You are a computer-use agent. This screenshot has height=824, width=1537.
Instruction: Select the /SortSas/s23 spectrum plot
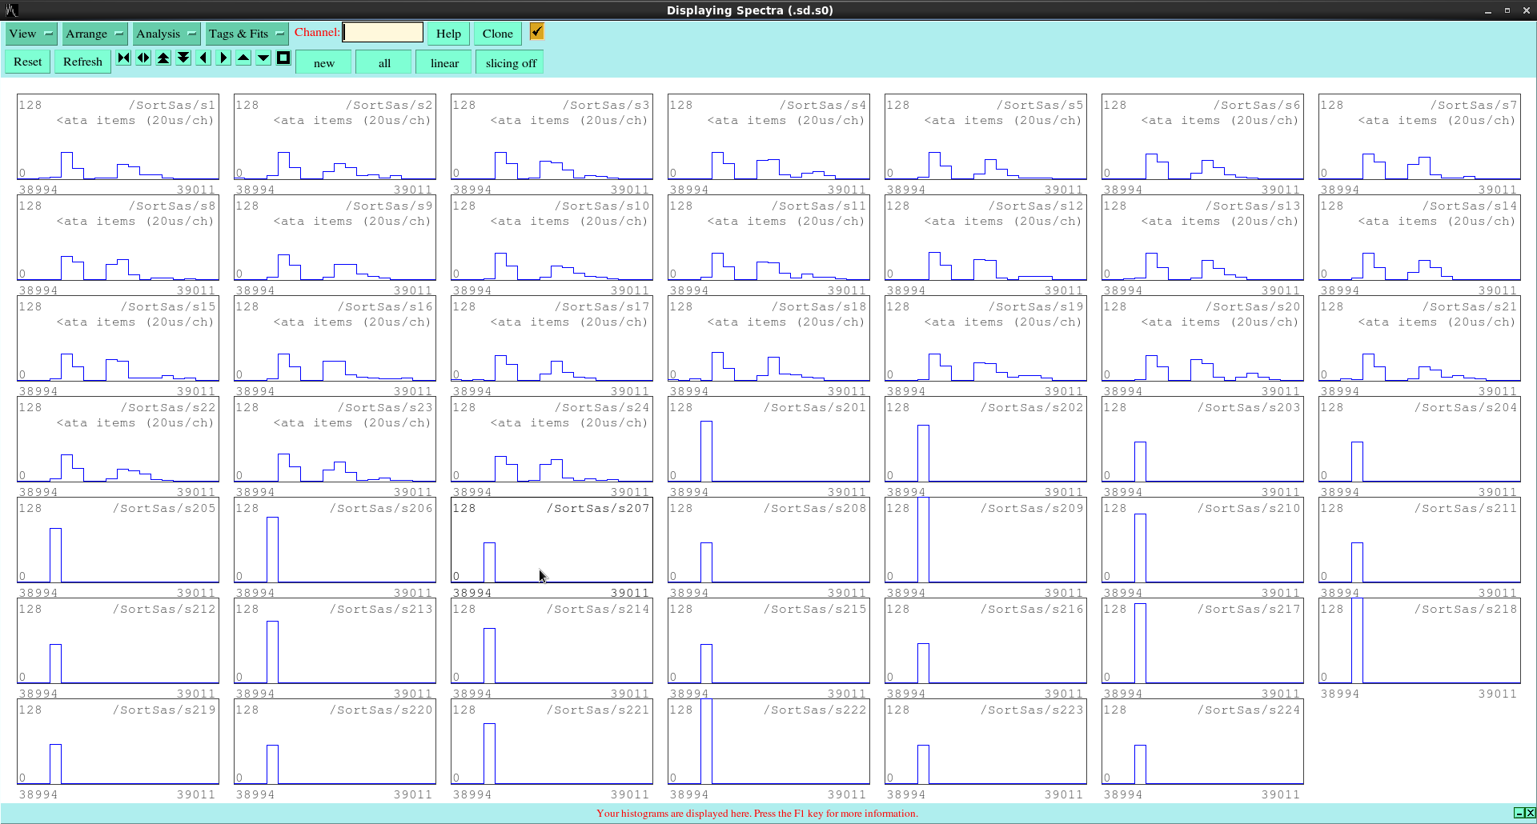(x=335, y=439)
